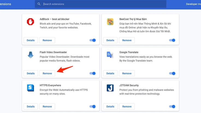The height and width of the screenshot is (113, 201).
Task: Click the Flash Video Downloader arrow icon
Action: pos(30,55)
